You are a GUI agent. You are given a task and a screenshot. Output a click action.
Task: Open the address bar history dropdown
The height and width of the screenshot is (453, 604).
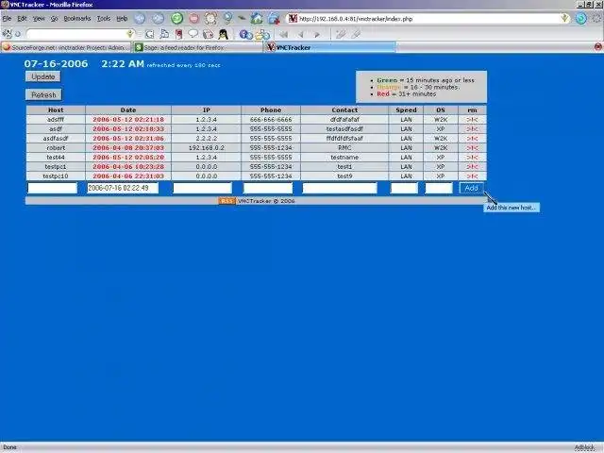point(564,19)
